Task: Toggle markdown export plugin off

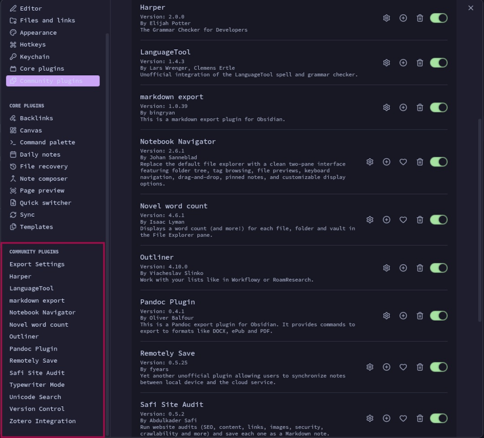Action: 439,107
